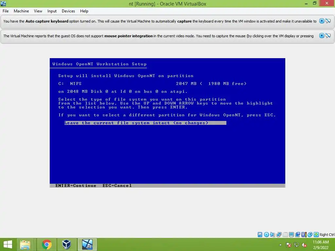Click the display settings status icon
Image resolution: width=335 pixels, height=251 pixels.
(291, 235)
